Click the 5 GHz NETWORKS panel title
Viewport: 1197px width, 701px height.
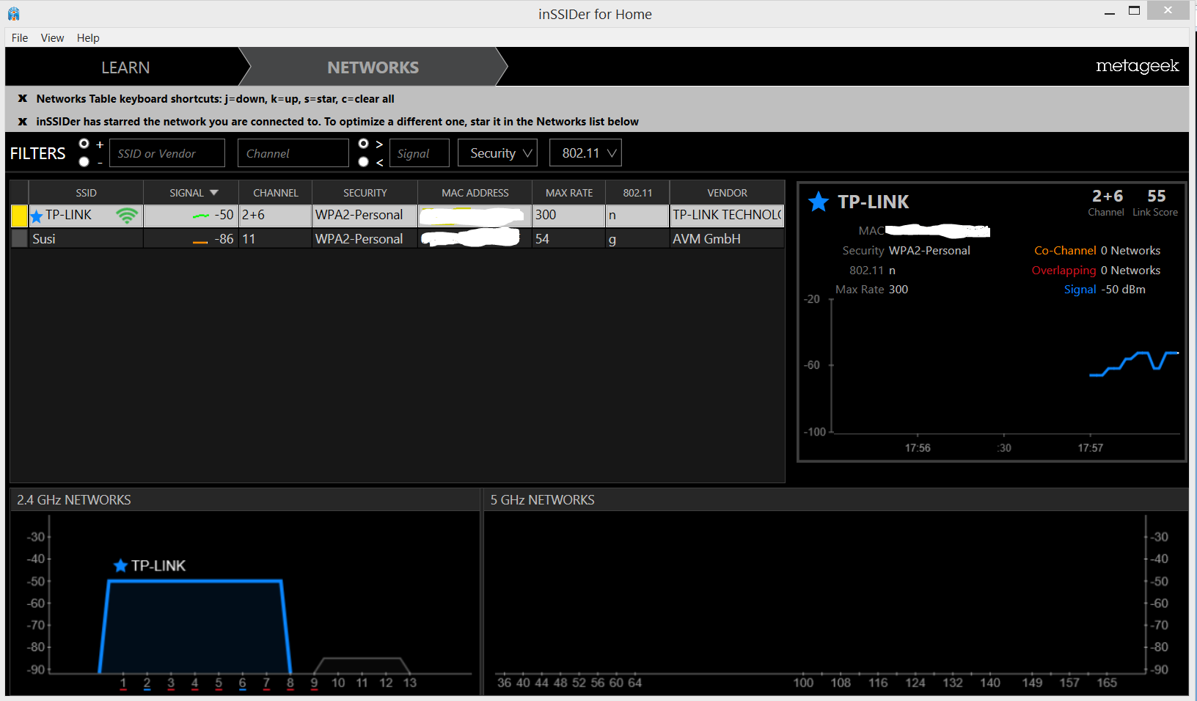542,499
